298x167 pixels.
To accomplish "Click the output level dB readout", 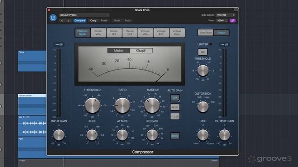I will pyautogui.click(x=224, y=45).
